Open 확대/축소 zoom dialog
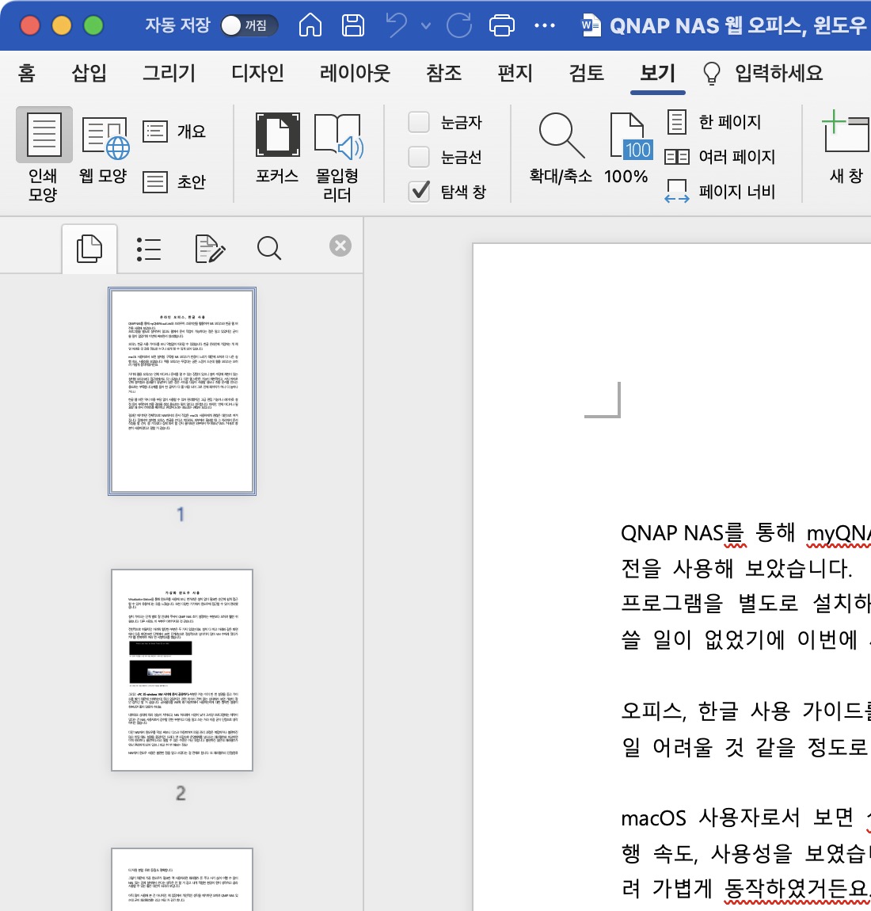The width and height of the screenshot is (871, 911). (561, 149)
